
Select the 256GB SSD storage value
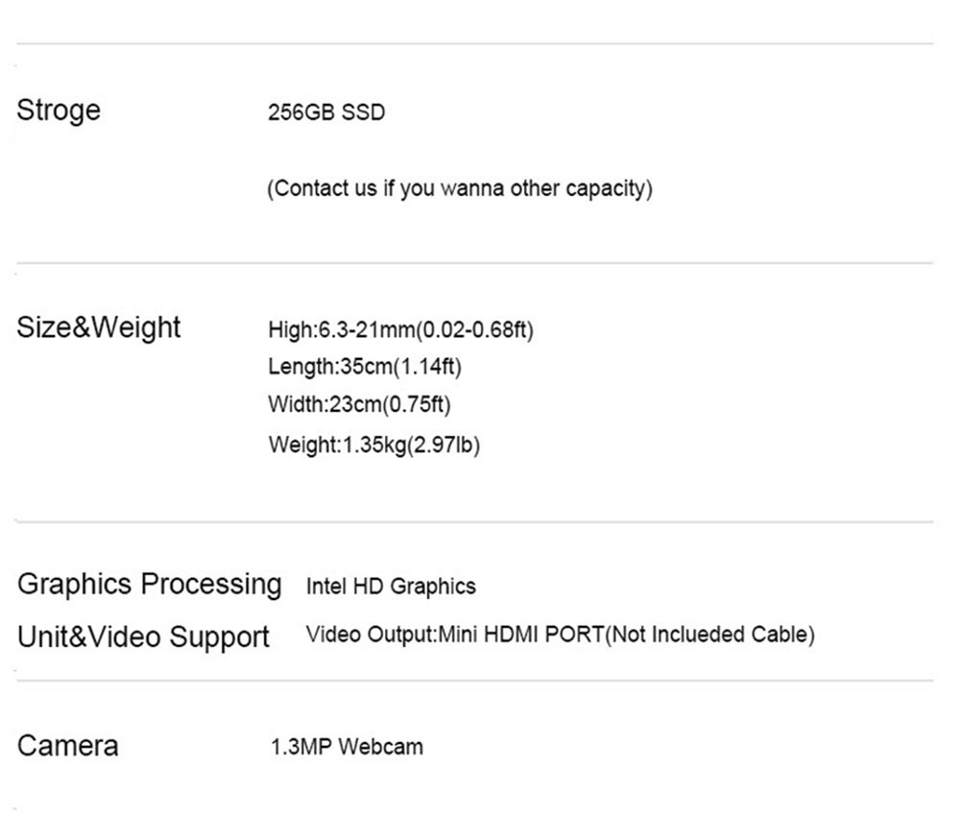(x=326, y=113)
